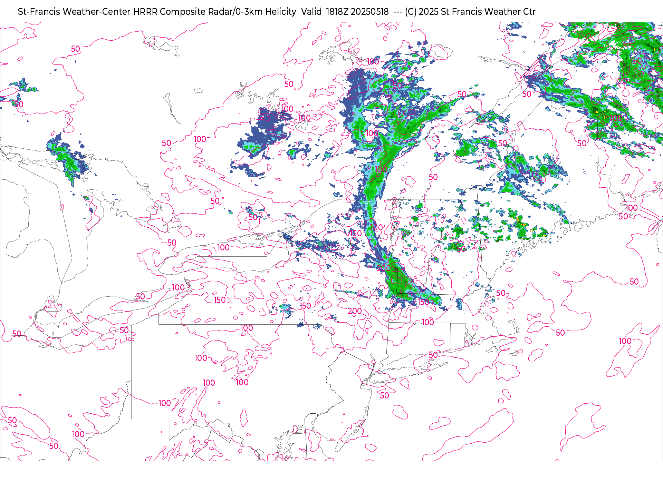This screenshot has height=483, width=663.
Task: Click the 200 contour label on the green radar band
Action: 384,268
